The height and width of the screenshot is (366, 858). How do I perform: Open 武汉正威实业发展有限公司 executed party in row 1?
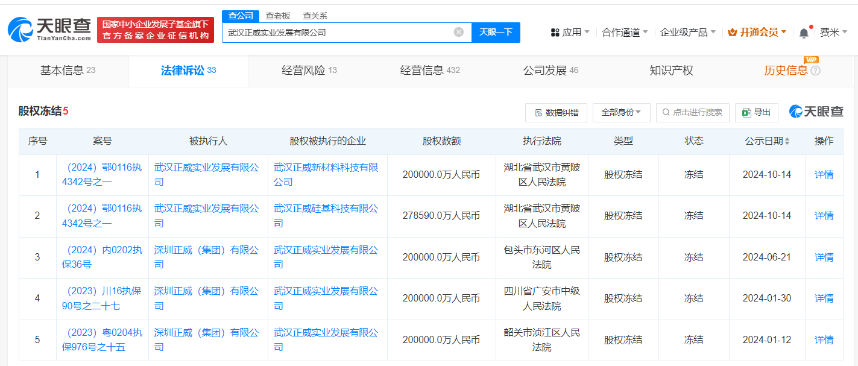207,175
